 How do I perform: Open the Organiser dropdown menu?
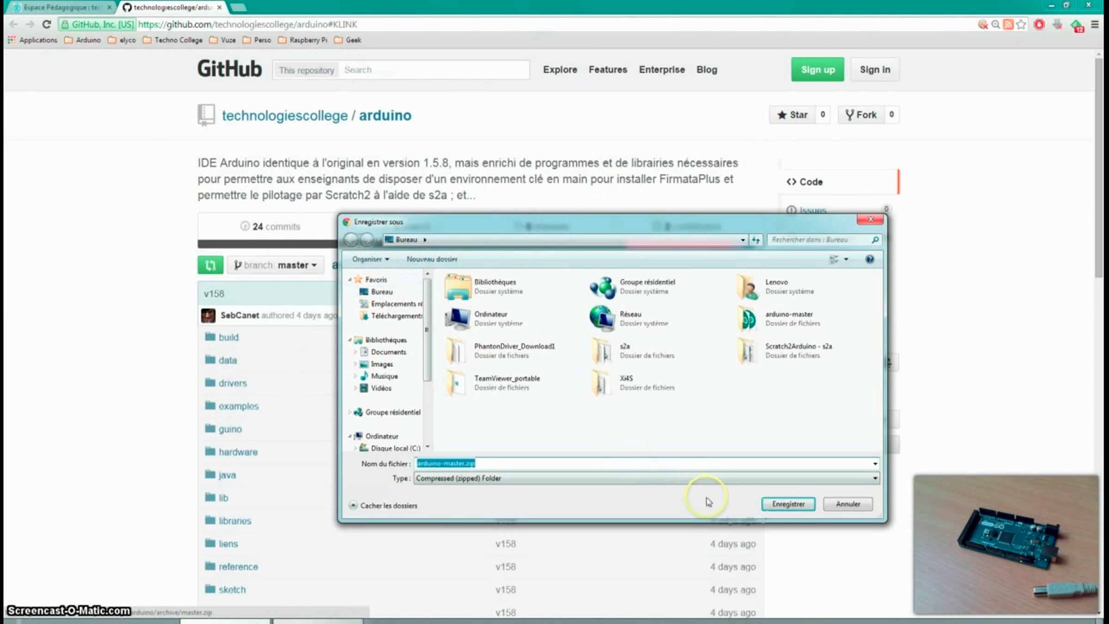tap(371, 259)
